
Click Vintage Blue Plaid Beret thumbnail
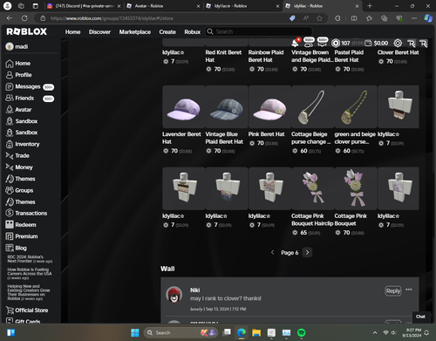227,106
